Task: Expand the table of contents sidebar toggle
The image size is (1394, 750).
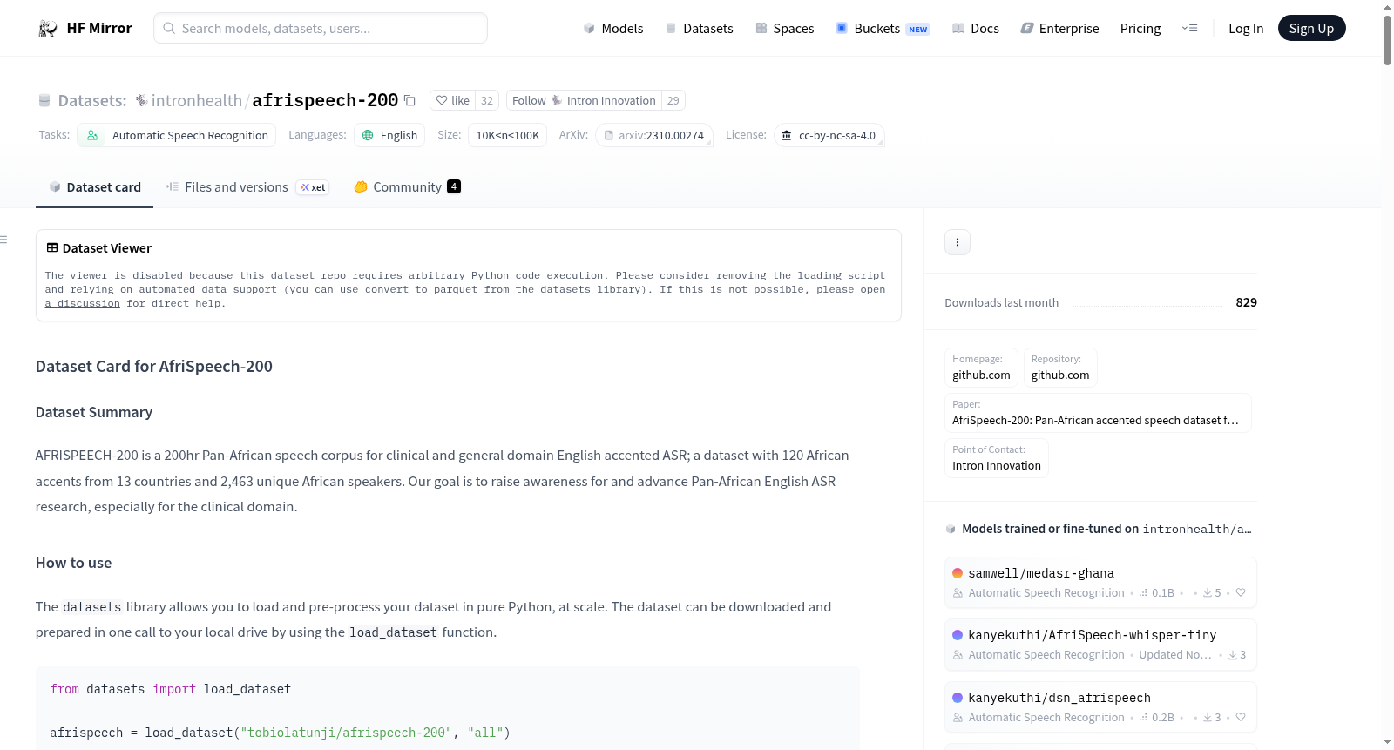Action: (4, 240)
